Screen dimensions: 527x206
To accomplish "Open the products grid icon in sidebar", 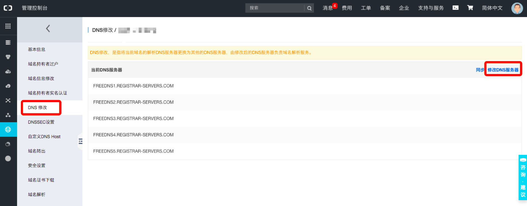I will coord(8,26).
